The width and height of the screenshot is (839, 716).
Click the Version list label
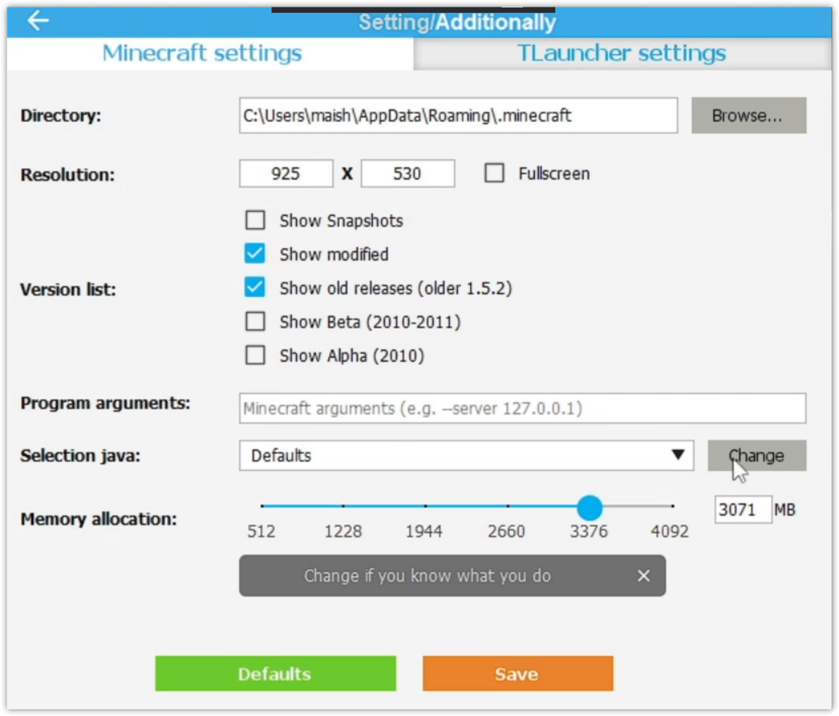point(68,290)
